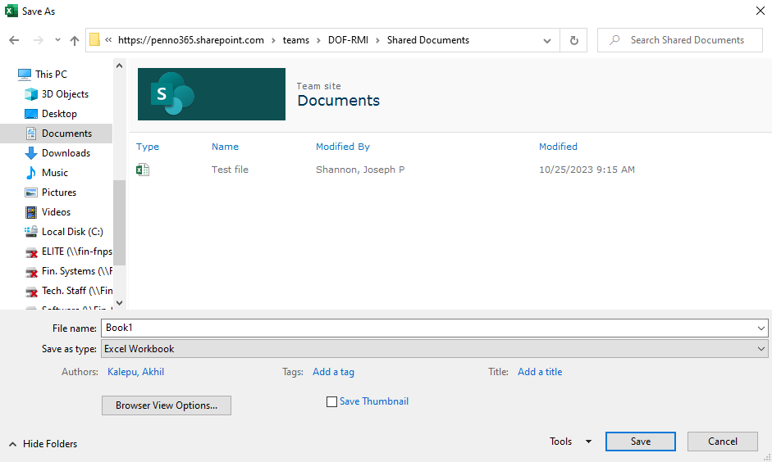Select This PC in navigation pane
This screenshot has height=462, width=772.
click(x=51, y=75)
